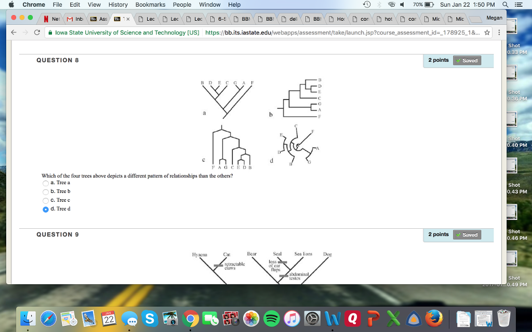Open the Chrome three-dot menu
The height and width of the screenshot is (332, 532).
pyautogui.click(x=498, y=31)
